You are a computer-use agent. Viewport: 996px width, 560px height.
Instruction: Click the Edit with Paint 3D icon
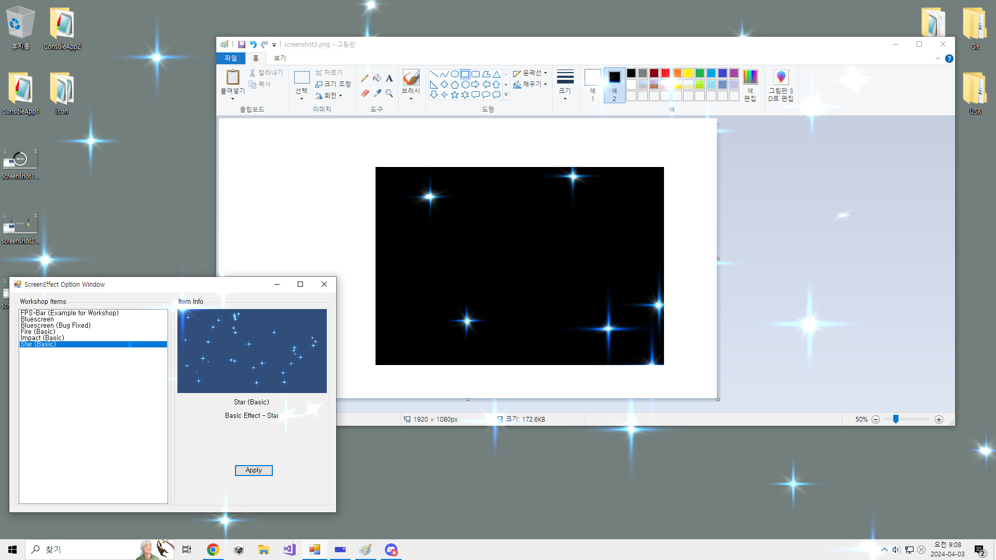pyautogui.click(x=781, y=86)
